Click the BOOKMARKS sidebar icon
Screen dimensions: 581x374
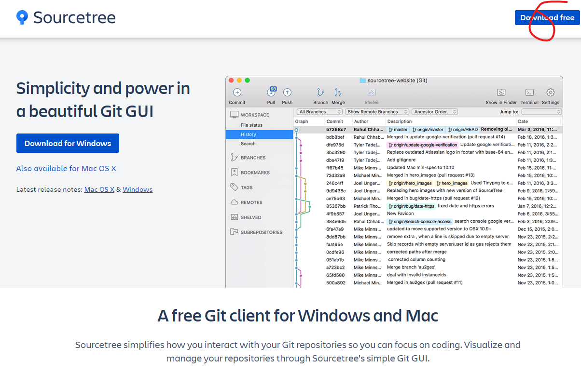pos(235,173)
